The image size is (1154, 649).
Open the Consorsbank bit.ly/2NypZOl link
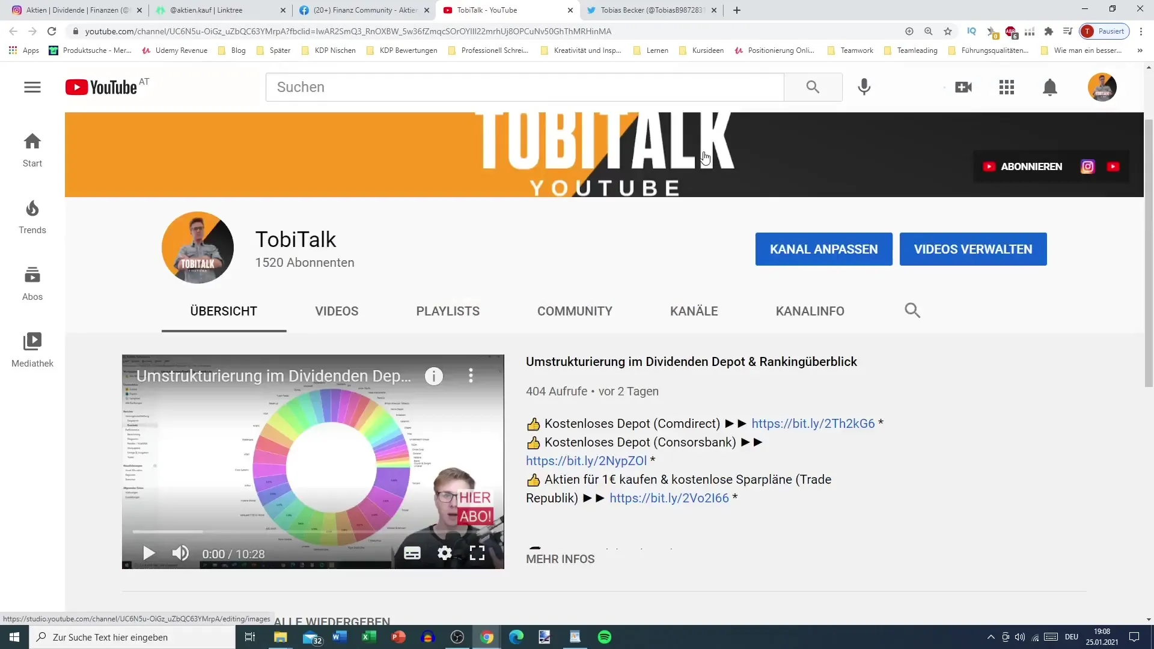(x=586, y=461)
